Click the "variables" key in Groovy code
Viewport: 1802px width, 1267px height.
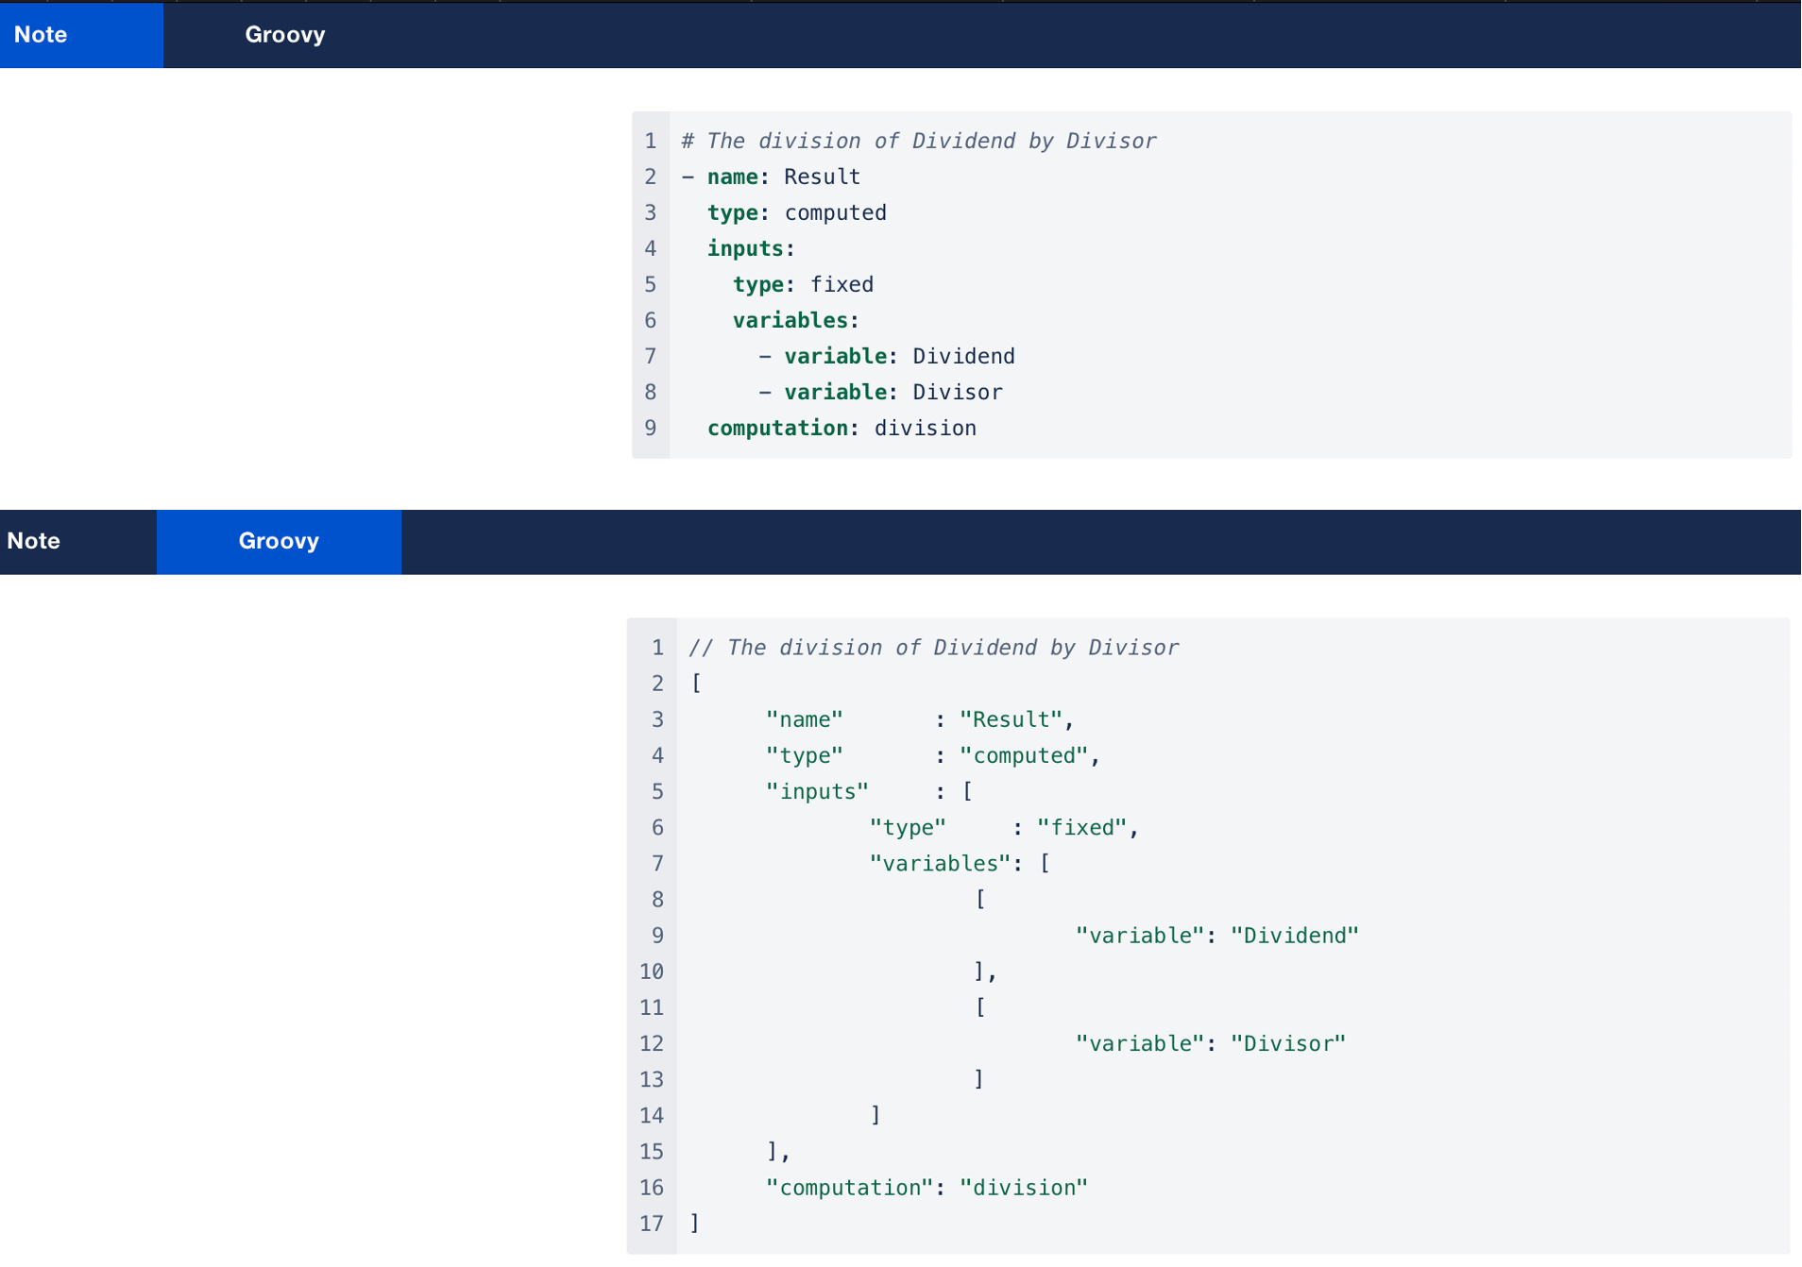[940, 863]
